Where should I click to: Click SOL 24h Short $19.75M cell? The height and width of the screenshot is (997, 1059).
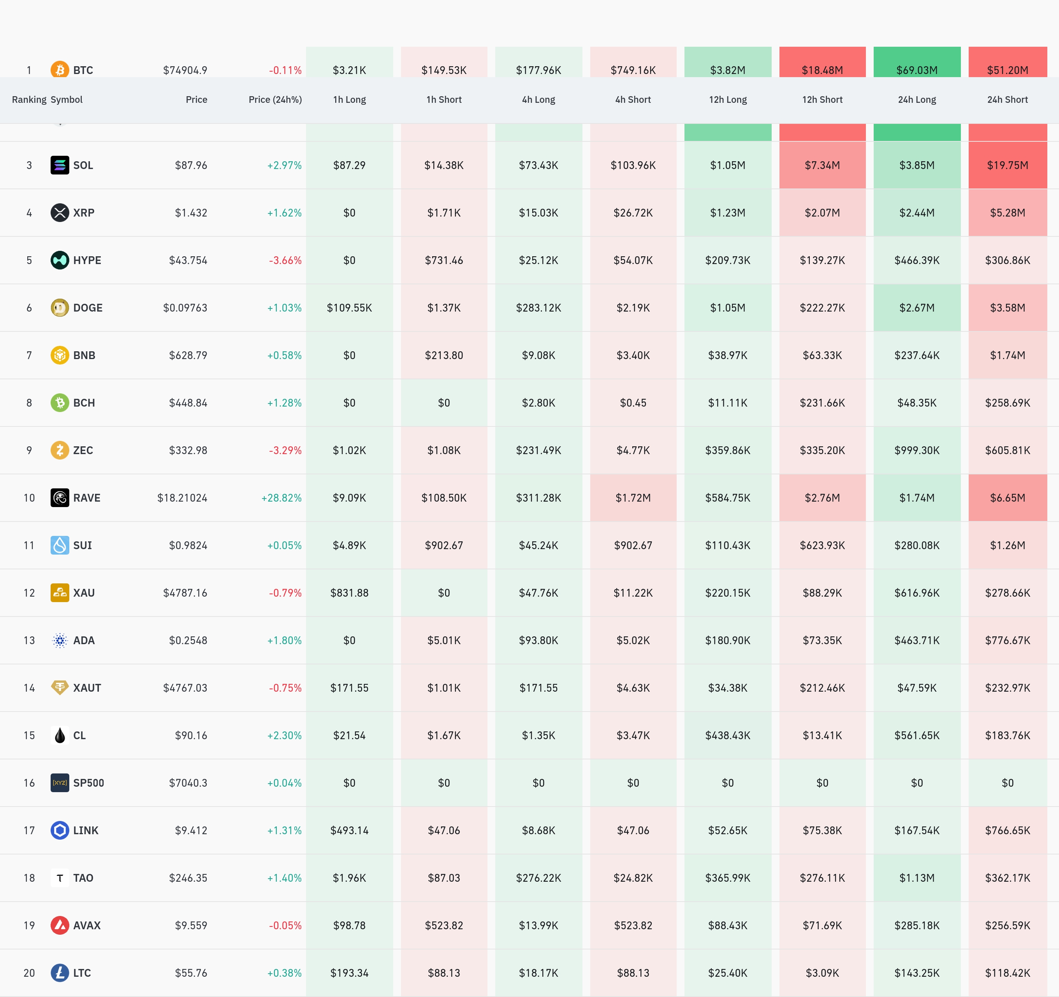coord(1007,165)
